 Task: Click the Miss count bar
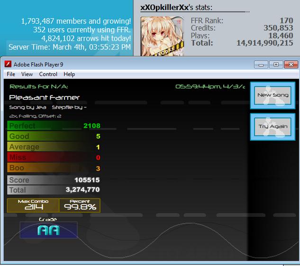click(x=54, y=157)
